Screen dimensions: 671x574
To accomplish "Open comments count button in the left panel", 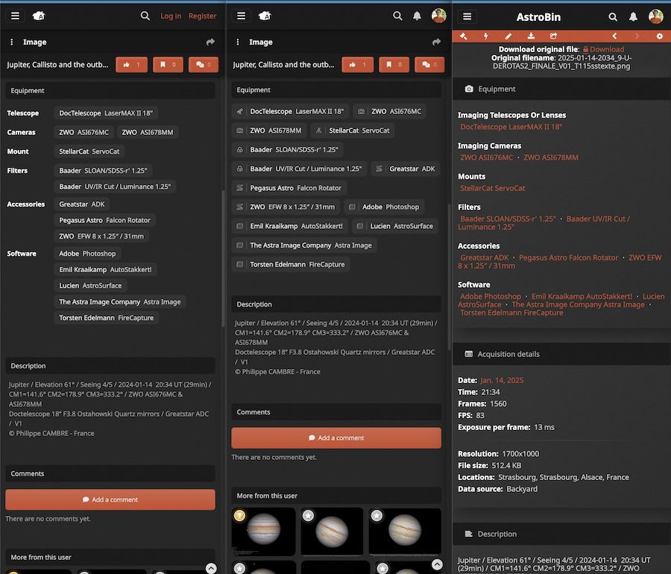I will 204,65.
